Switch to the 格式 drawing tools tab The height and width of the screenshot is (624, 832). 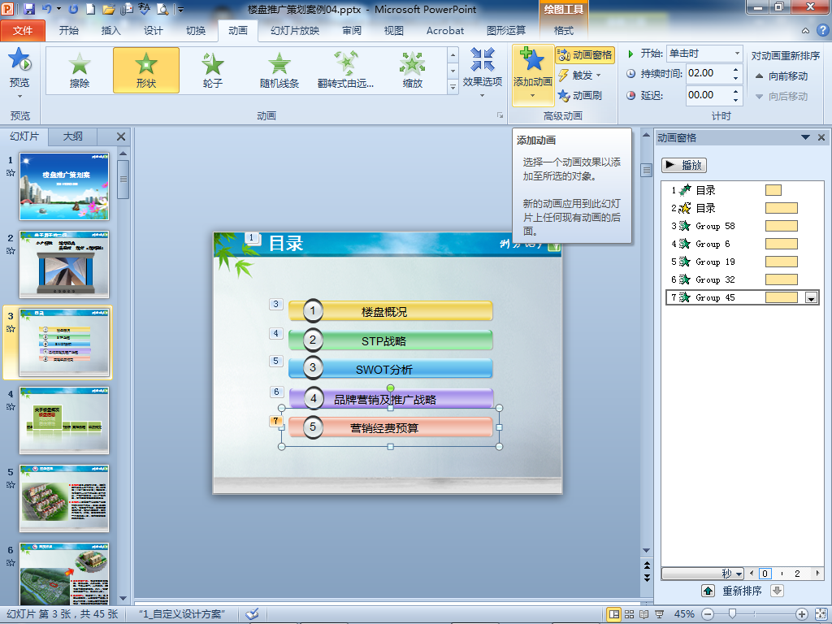click(564, 31)
